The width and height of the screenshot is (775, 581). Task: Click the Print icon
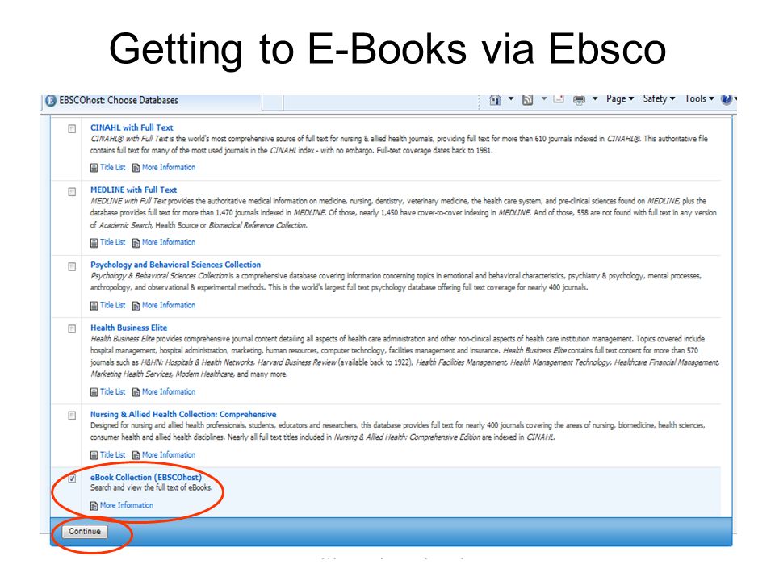click(579, 100)
